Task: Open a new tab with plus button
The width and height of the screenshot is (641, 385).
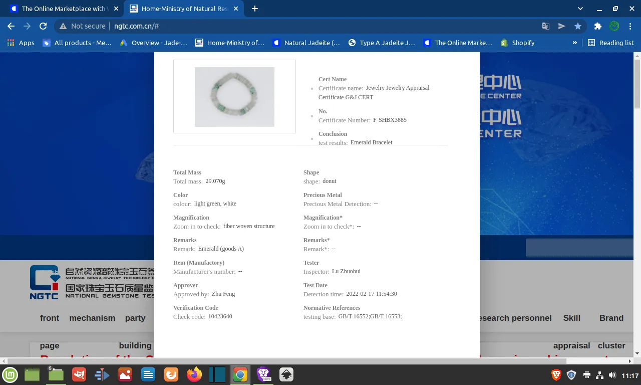Action: tap(255, 9)
